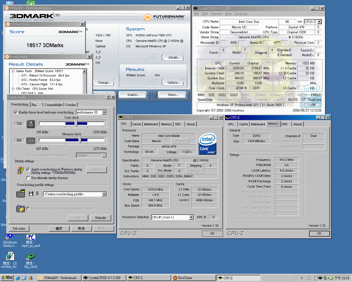
Task: Select GT1 - Return To Proxycon result row
Action: point(45,75)
